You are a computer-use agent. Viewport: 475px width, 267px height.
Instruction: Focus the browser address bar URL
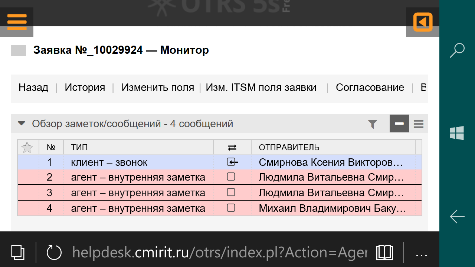220,253
